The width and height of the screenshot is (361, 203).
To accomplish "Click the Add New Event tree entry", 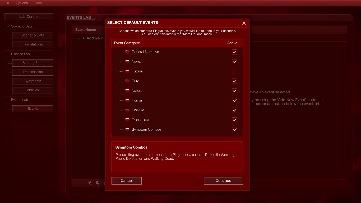I will click(x=94, y=38).
